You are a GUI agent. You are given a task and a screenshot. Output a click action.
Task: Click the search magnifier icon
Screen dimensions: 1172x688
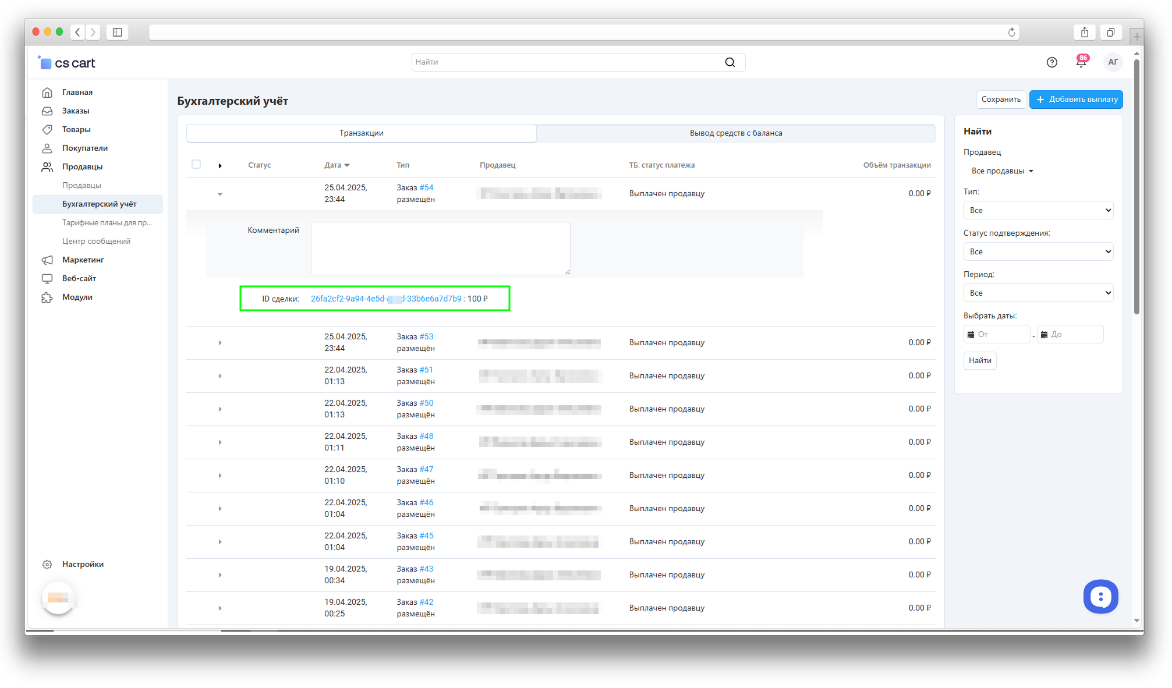coord(730,62)
